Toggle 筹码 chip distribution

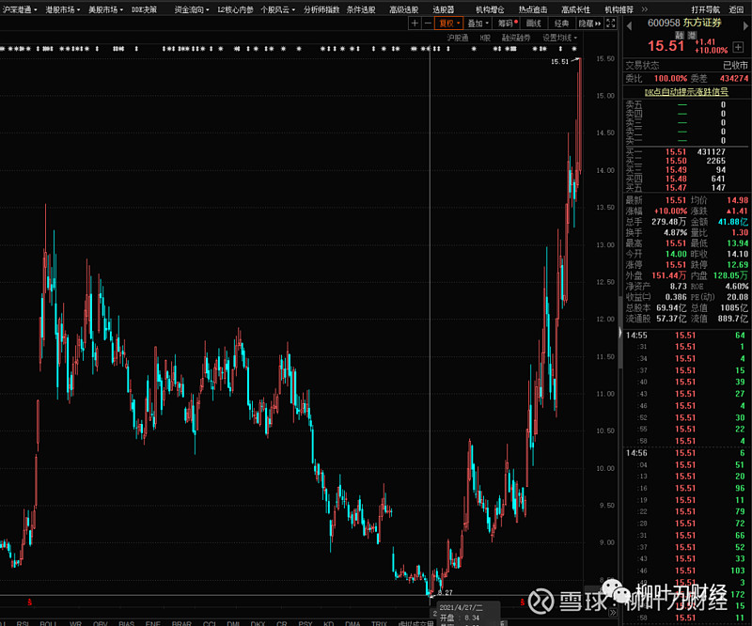tap(507, 23)
